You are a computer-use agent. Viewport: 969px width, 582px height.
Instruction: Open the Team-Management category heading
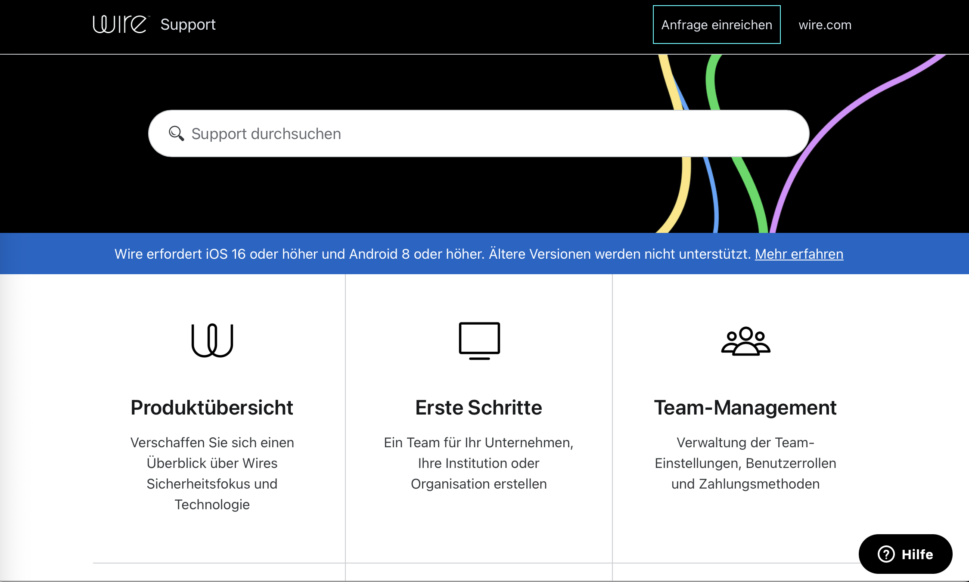pyautogui.click(x=745, y=407)
